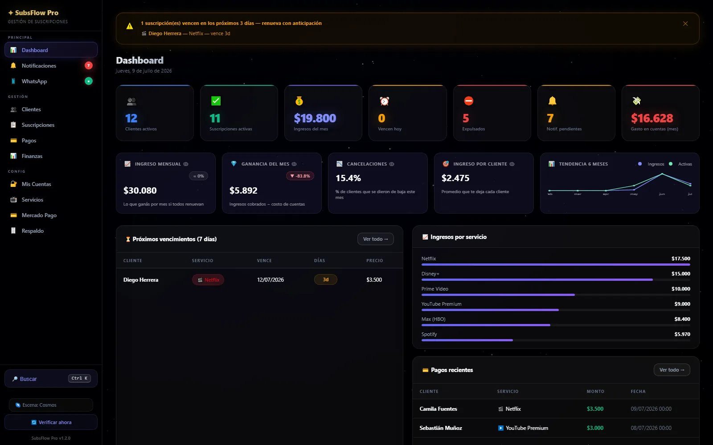This screenshot has width=713, height=445.
Task: Click the 15.4% cancelaciones value
Action: [348, 178]
